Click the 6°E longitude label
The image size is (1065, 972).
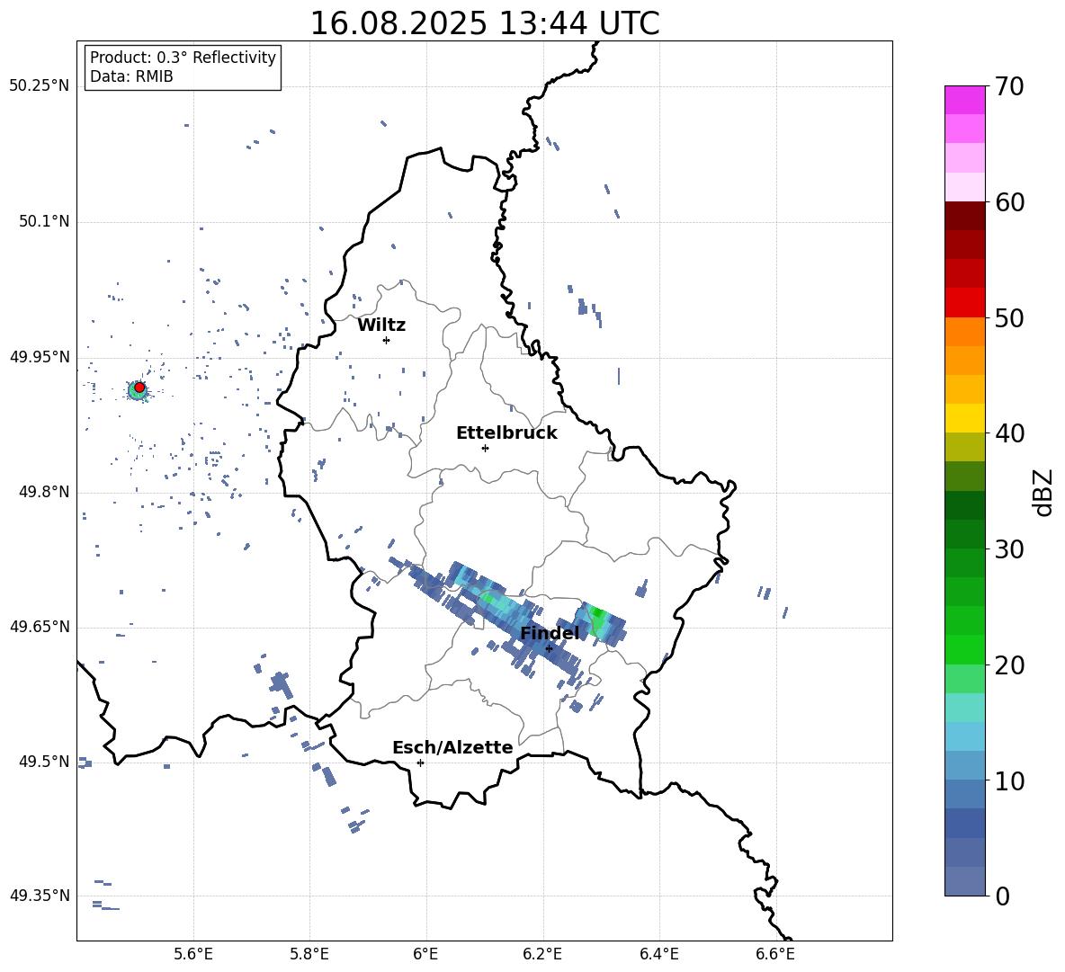pos(425,954)
